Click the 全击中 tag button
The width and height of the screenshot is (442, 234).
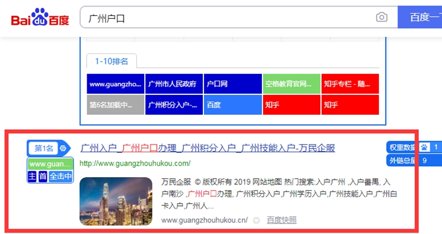[x=61, y=176]
